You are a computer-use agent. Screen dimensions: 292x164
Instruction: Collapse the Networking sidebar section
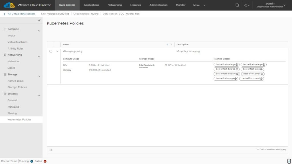(x=39, y=57)
